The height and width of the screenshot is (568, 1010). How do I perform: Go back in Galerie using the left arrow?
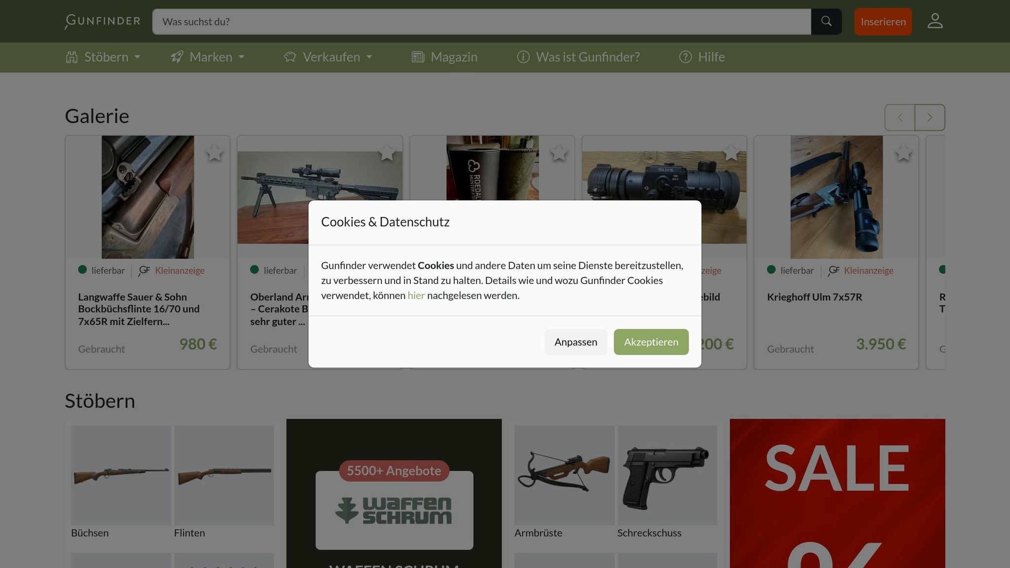click(900, 117)
